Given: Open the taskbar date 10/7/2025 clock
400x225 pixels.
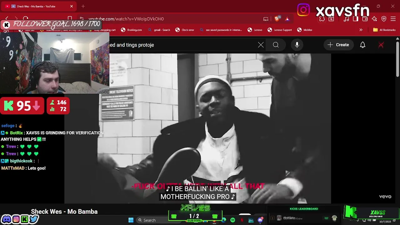Looking at the screenshot, I should pyautogui.click(x=385, y=221).
